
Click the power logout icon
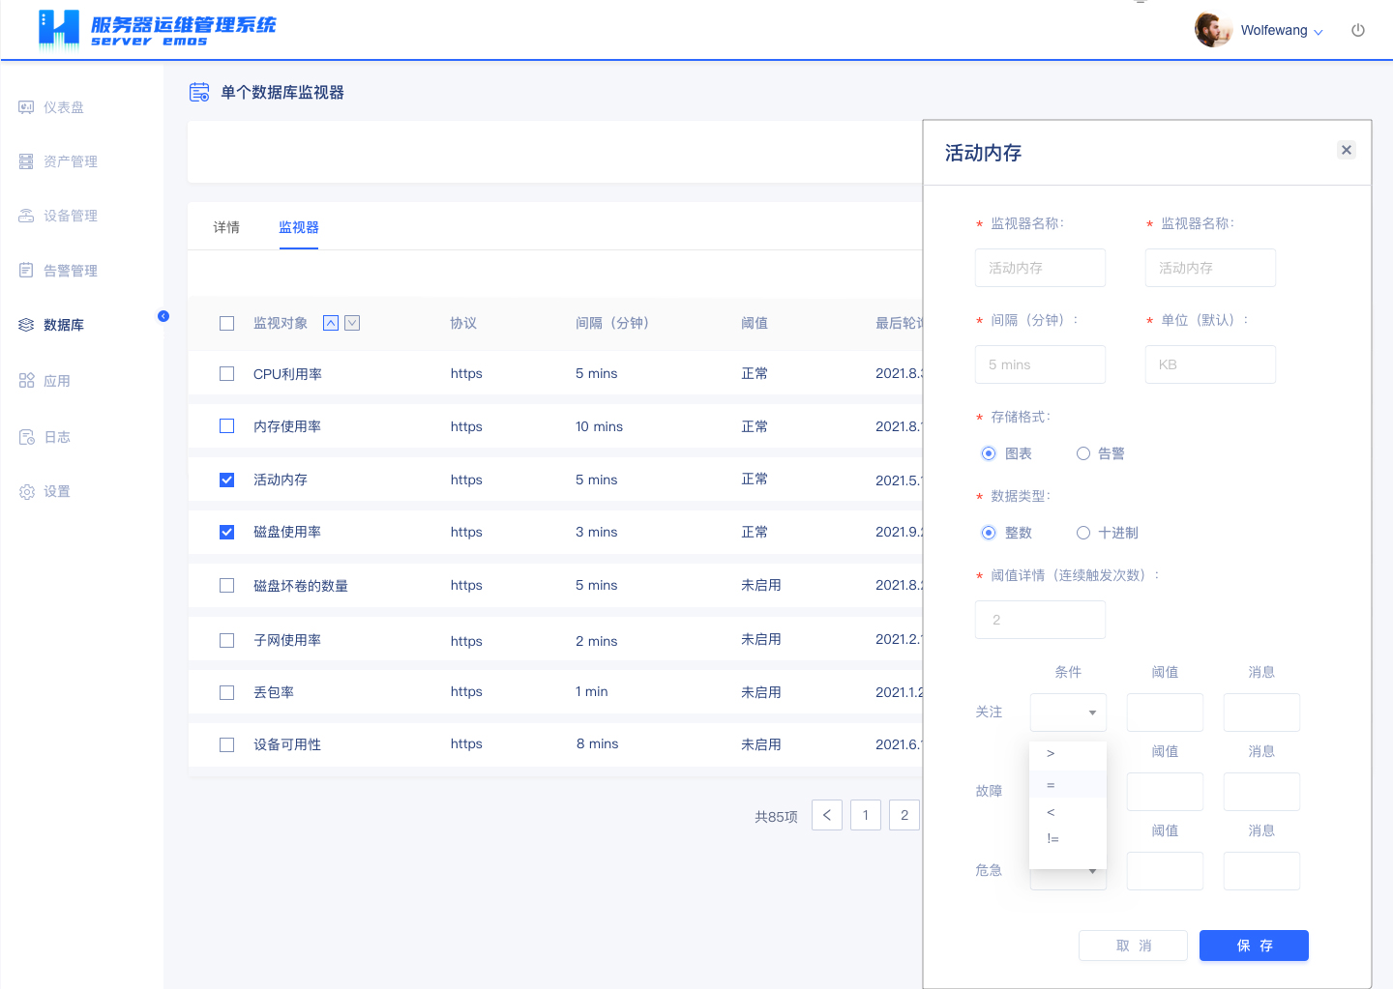point(1358,30)
